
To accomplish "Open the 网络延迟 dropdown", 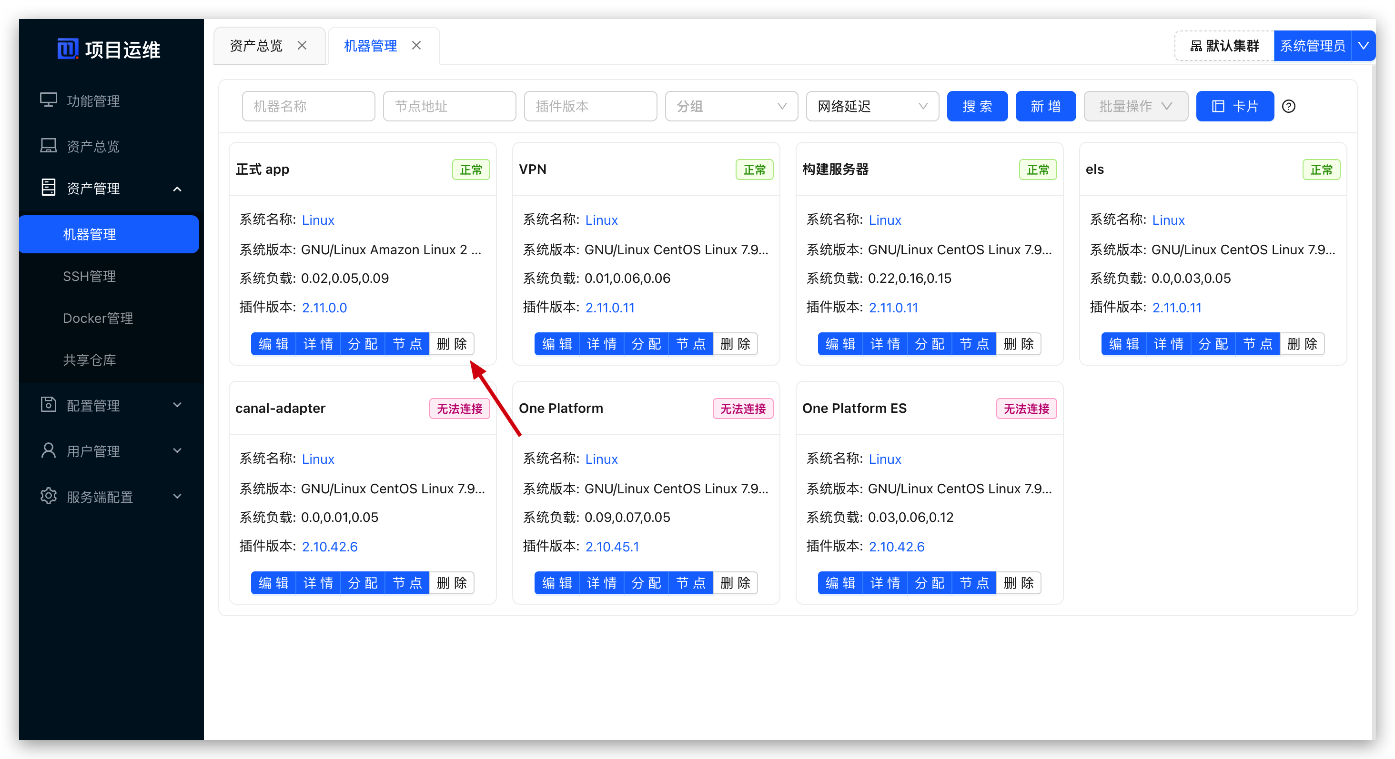I will [872, 106].
